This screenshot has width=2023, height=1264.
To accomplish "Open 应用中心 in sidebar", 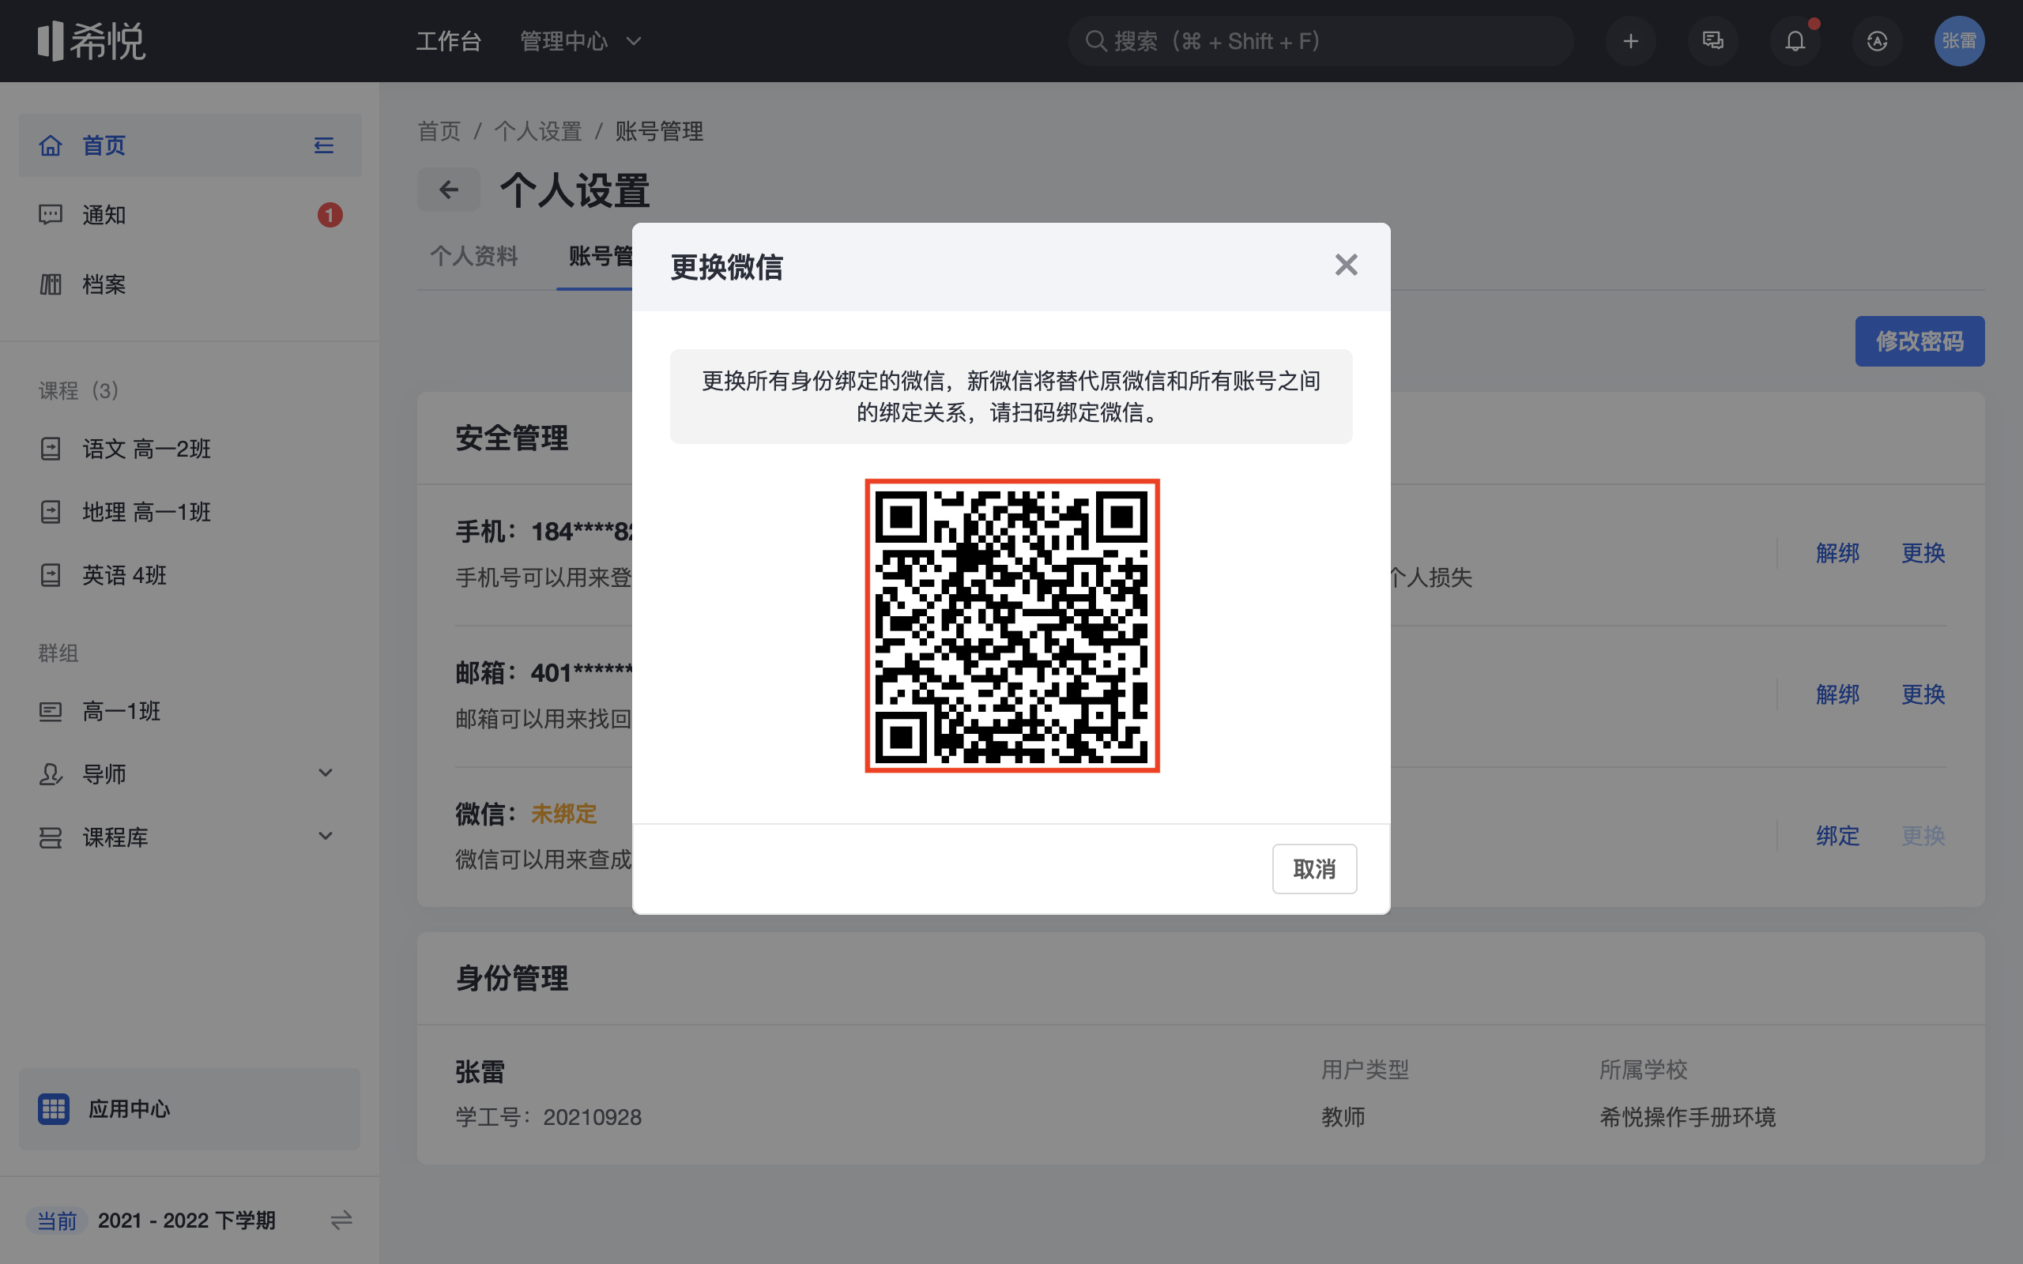I will pyautogui.click(x=190, y=1108).
